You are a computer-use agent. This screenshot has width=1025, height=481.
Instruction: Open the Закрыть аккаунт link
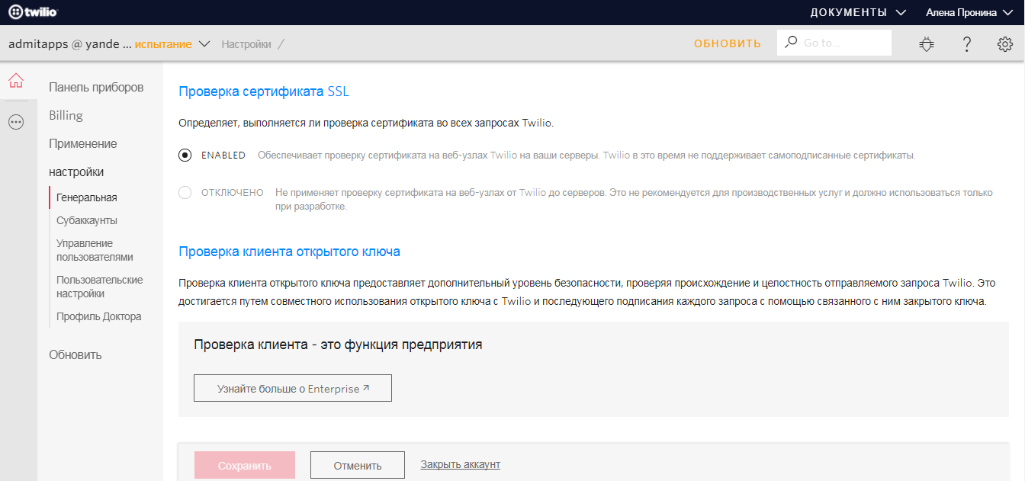[458, 464]
